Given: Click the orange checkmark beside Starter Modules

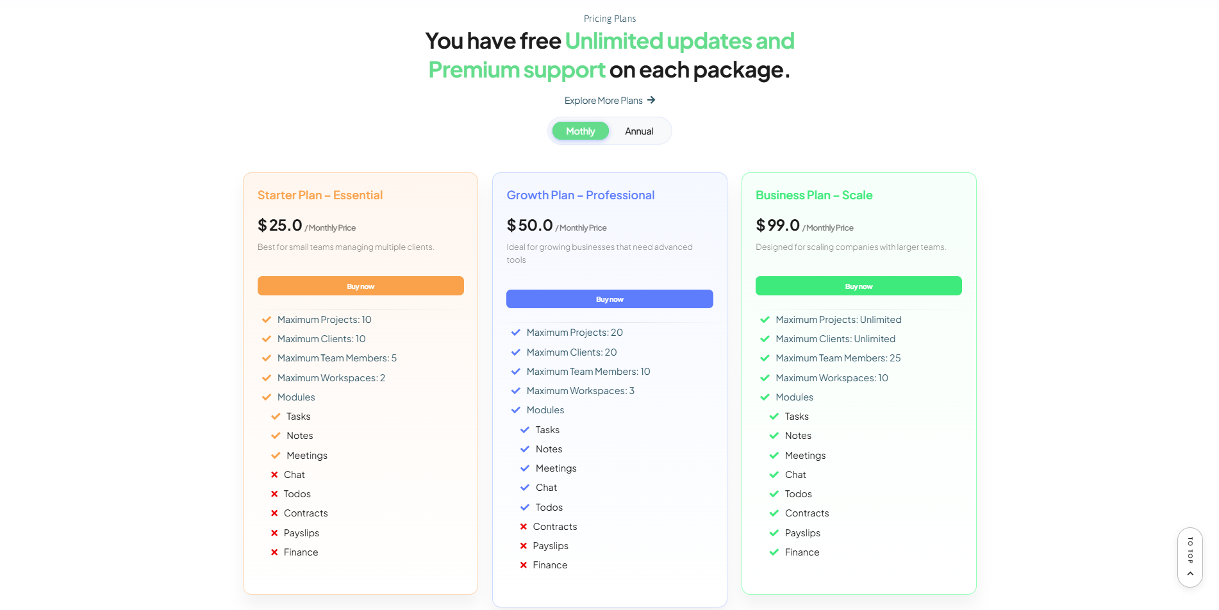Looking at the screenshot, I should point(267,397).
